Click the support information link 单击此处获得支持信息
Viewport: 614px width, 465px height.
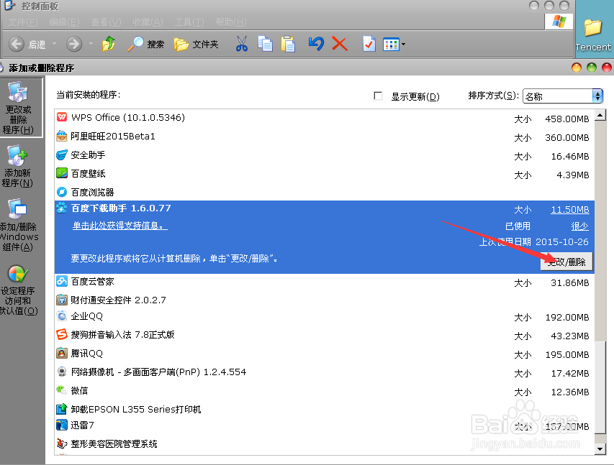click(119, 226)
